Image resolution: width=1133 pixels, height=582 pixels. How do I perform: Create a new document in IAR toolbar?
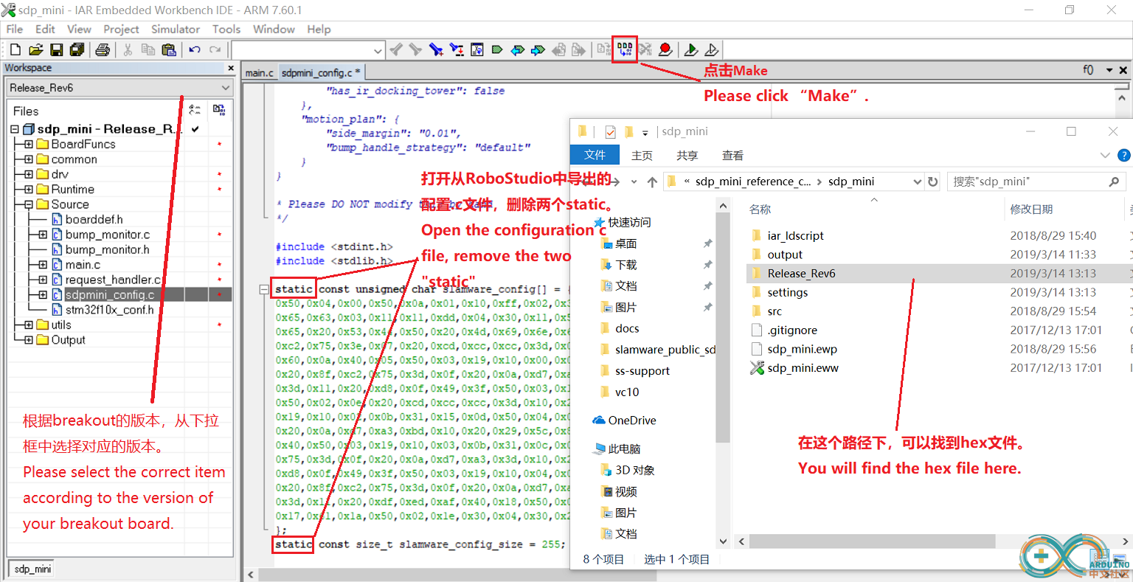tap(15, 50)
